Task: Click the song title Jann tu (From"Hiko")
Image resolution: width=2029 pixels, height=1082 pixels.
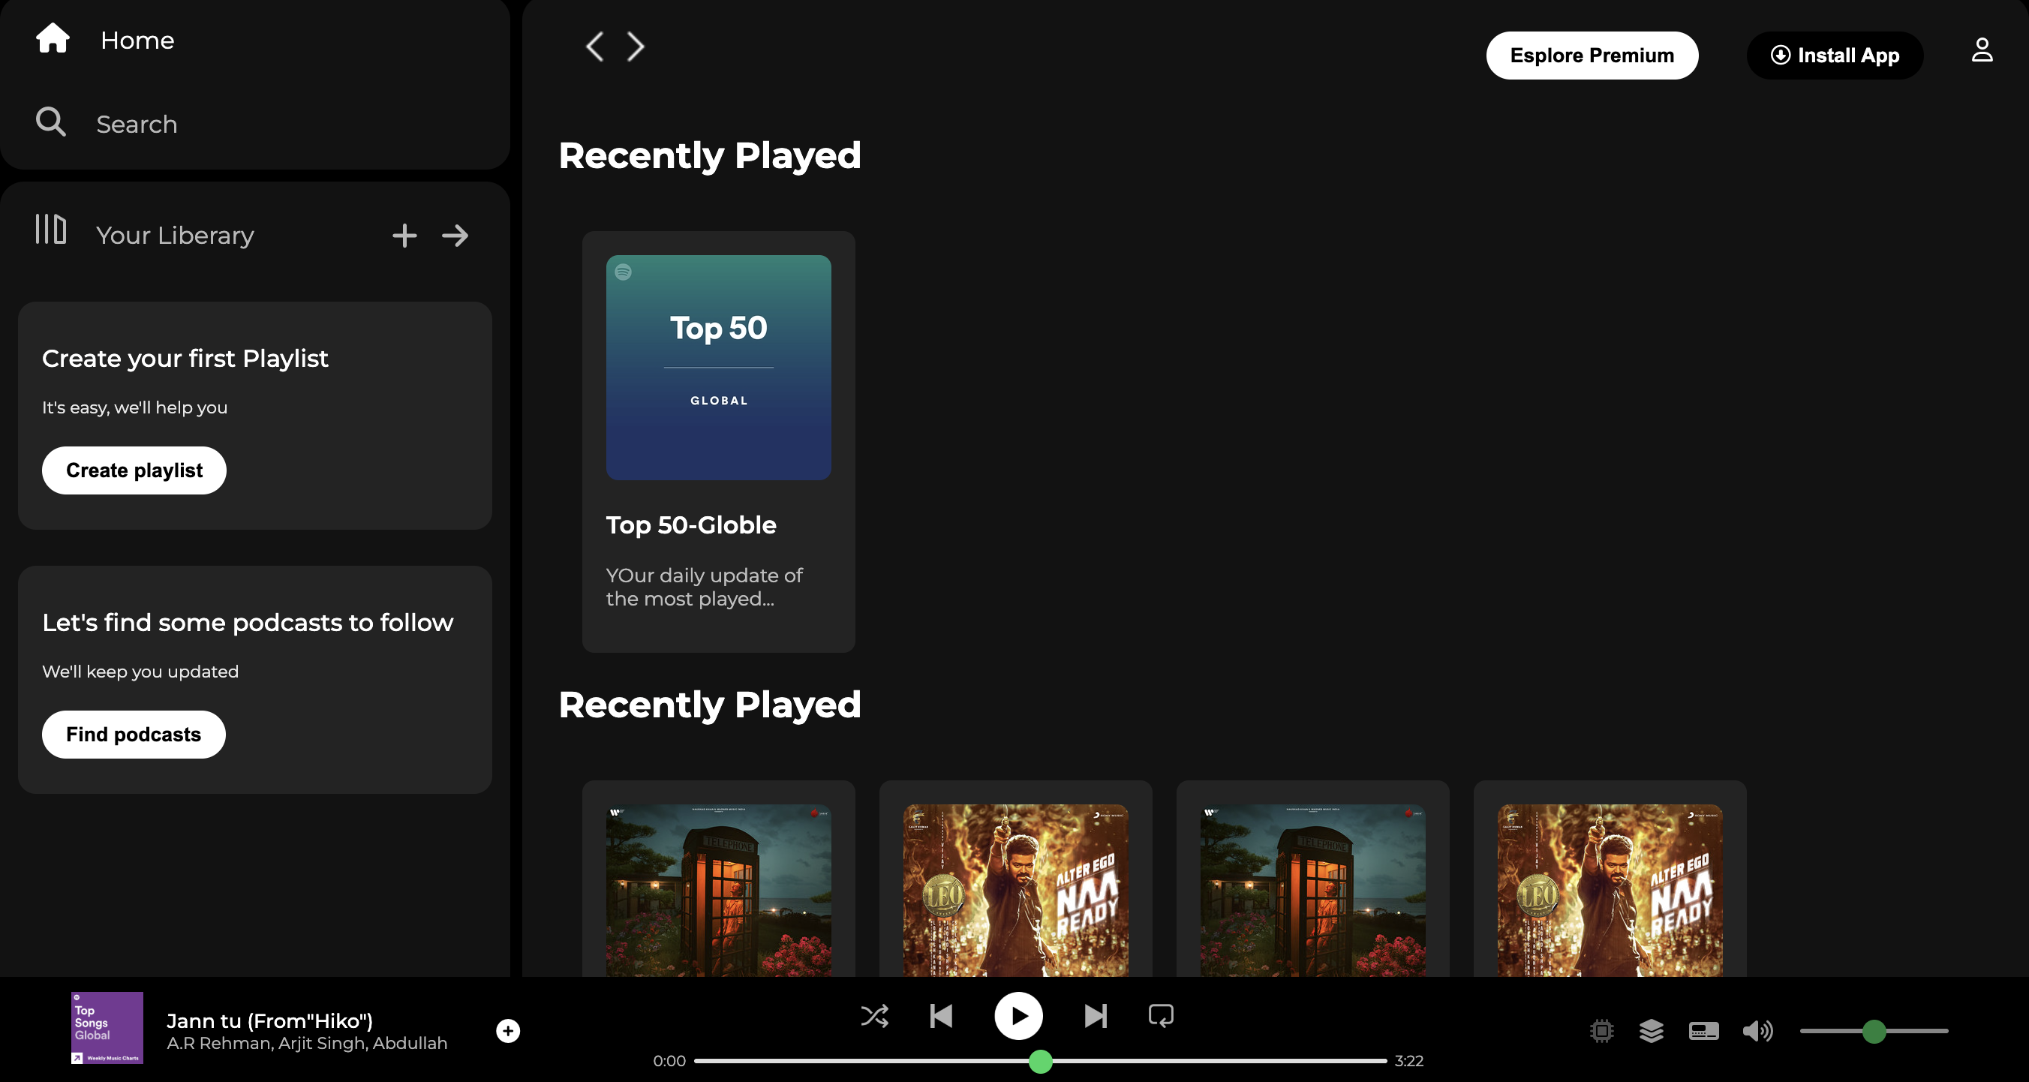Action: pyautogui.click(x=269, y=1020)
